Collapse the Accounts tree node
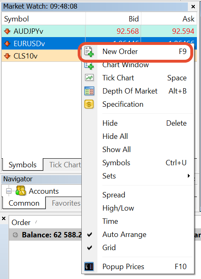Image resolution: width=201 pixels, height=279 pixels. pyautogui.click(x=9, y=191)
